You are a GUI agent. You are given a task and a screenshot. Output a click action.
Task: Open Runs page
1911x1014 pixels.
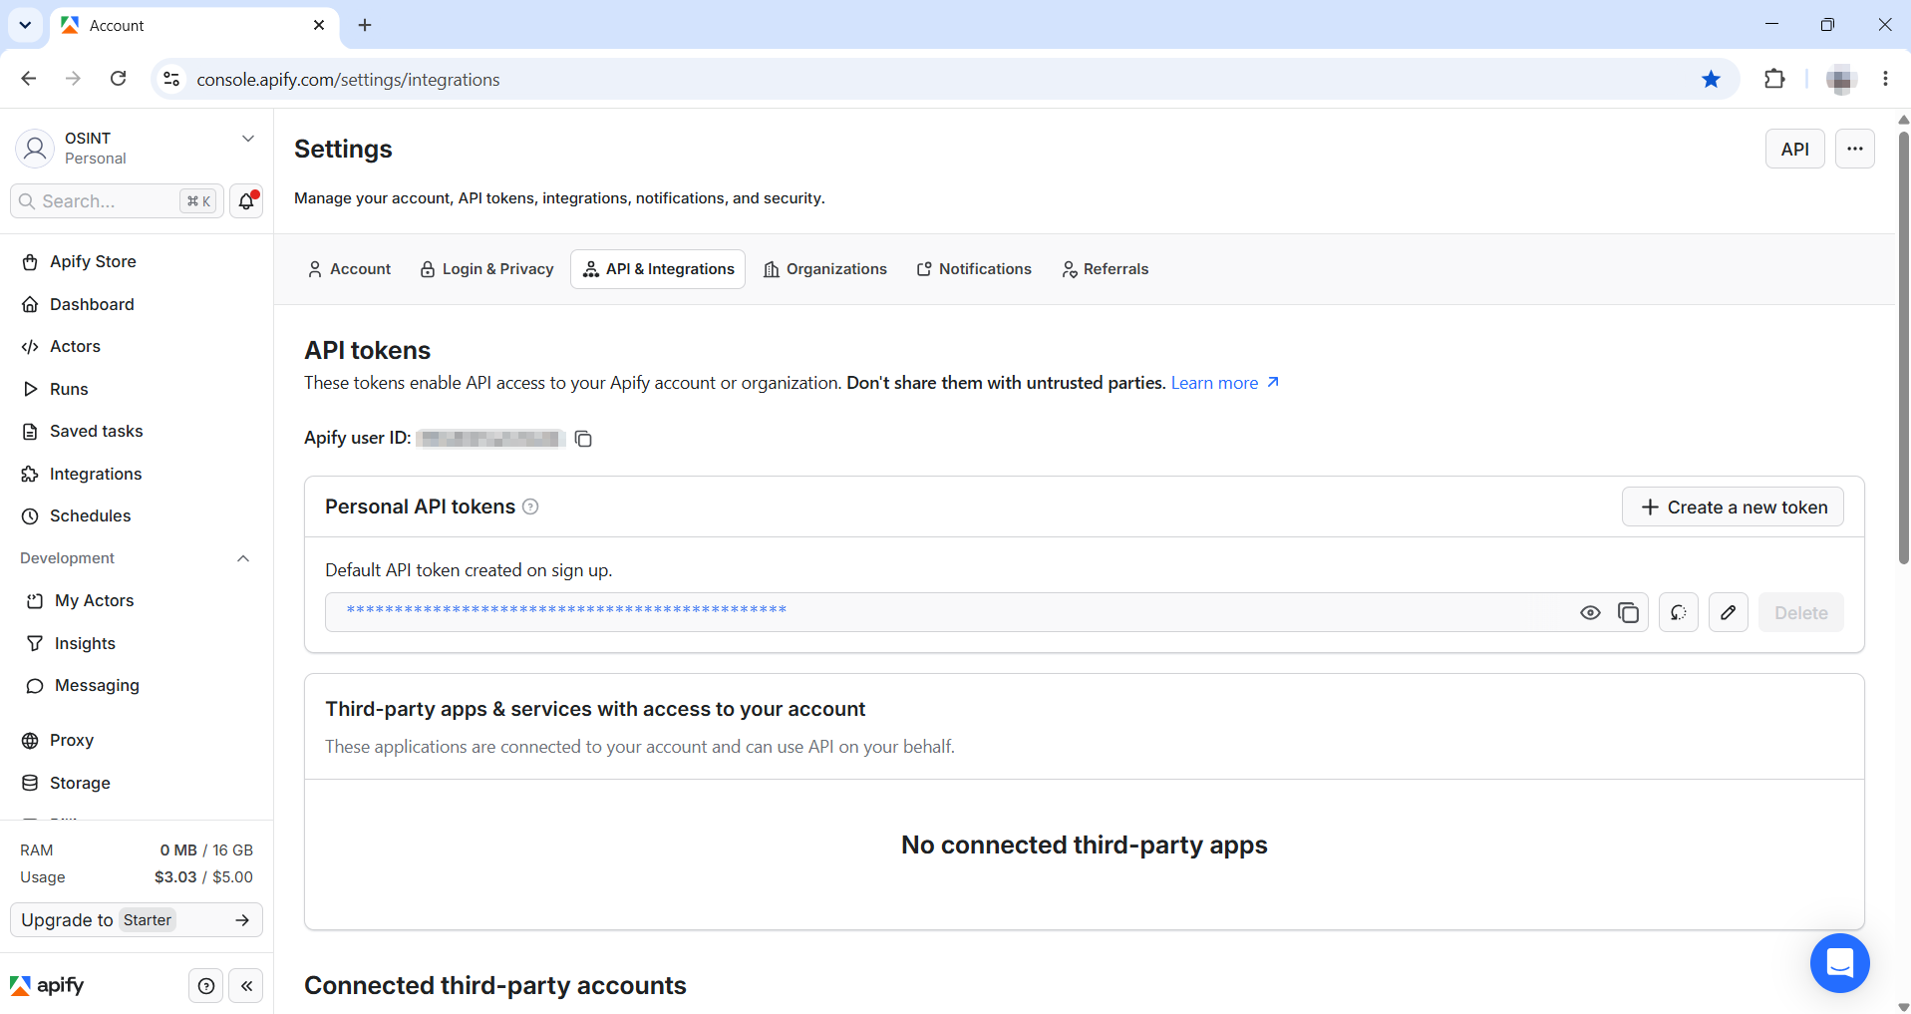(137, 389)
